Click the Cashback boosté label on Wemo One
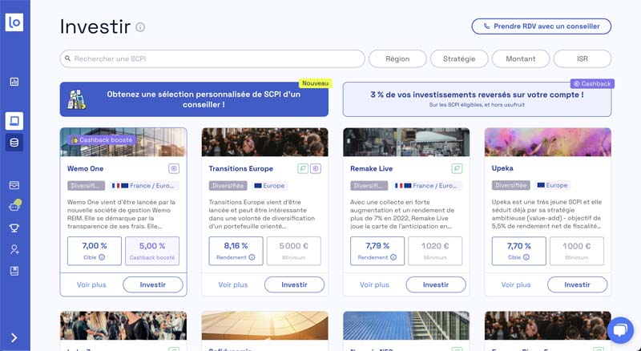 pos(102,140)
